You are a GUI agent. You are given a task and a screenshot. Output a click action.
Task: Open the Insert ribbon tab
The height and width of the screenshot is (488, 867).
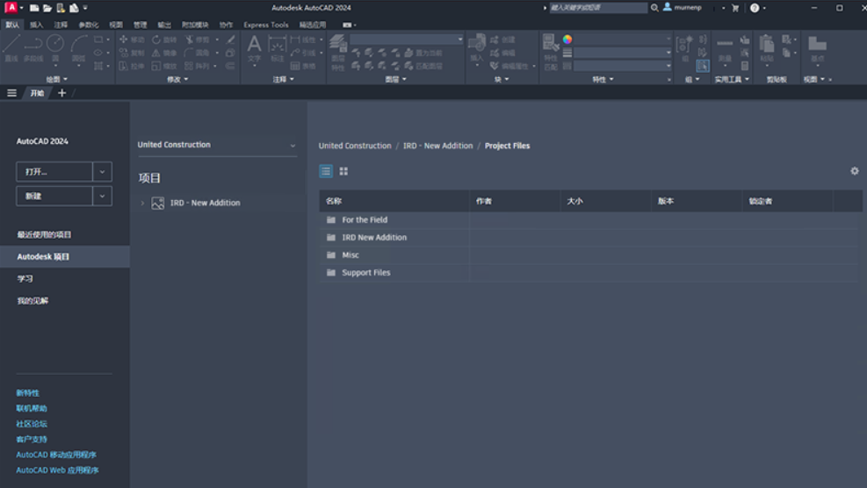(x=37, y=25)
